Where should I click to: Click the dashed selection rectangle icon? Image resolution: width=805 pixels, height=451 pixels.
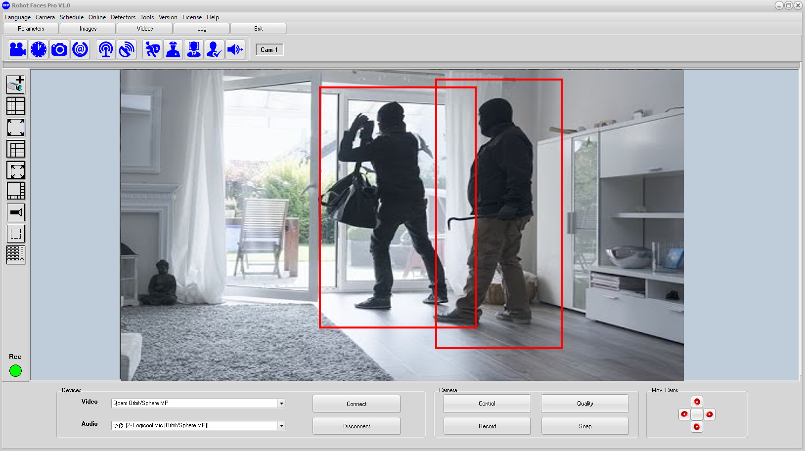point(15,234)
